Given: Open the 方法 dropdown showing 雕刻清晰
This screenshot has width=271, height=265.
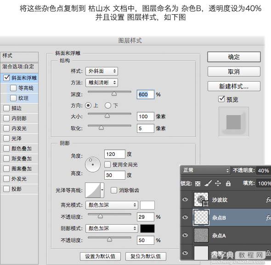Looking at the screenshot, I should click(x=102, y=83).
